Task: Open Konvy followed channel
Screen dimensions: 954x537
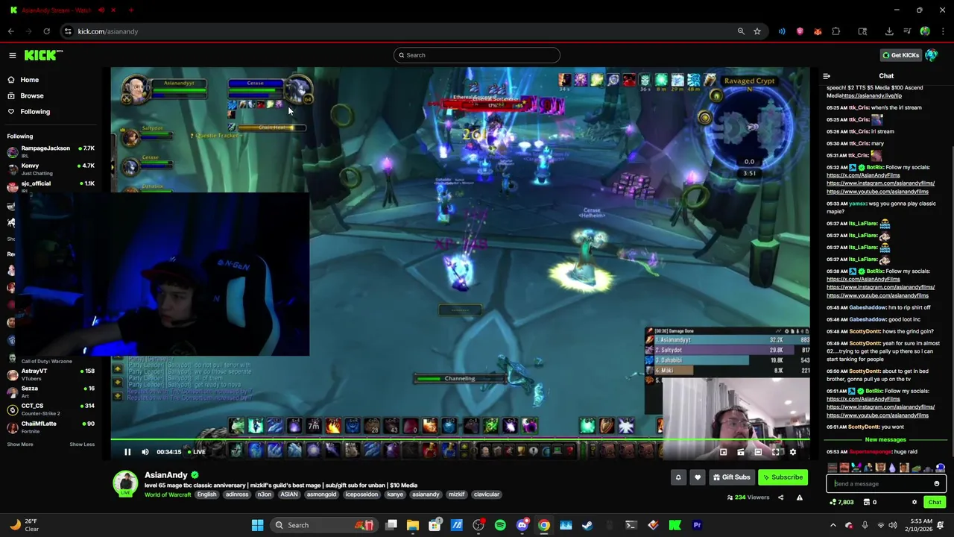Action: (51, 169)
